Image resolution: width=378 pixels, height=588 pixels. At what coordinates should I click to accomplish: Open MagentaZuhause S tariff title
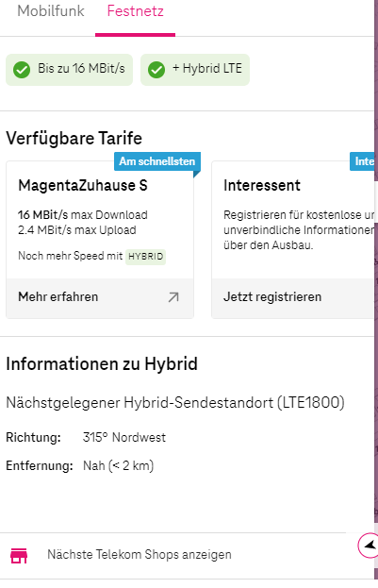(x=83, y=185)
